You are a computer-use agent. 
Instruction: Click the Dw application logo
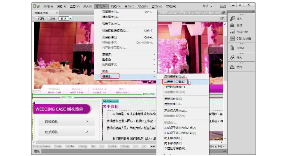[37, 6]
